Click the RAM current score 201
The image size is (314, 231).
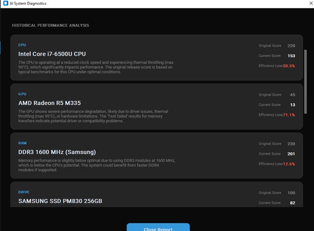(x=292, y=154)
